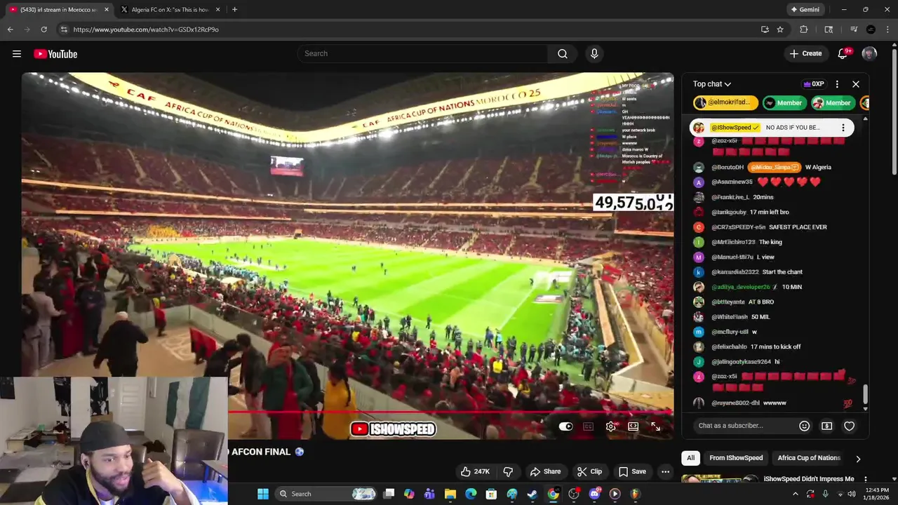
Task: Select the irl stream in Morocco tab
Action: 59,10
